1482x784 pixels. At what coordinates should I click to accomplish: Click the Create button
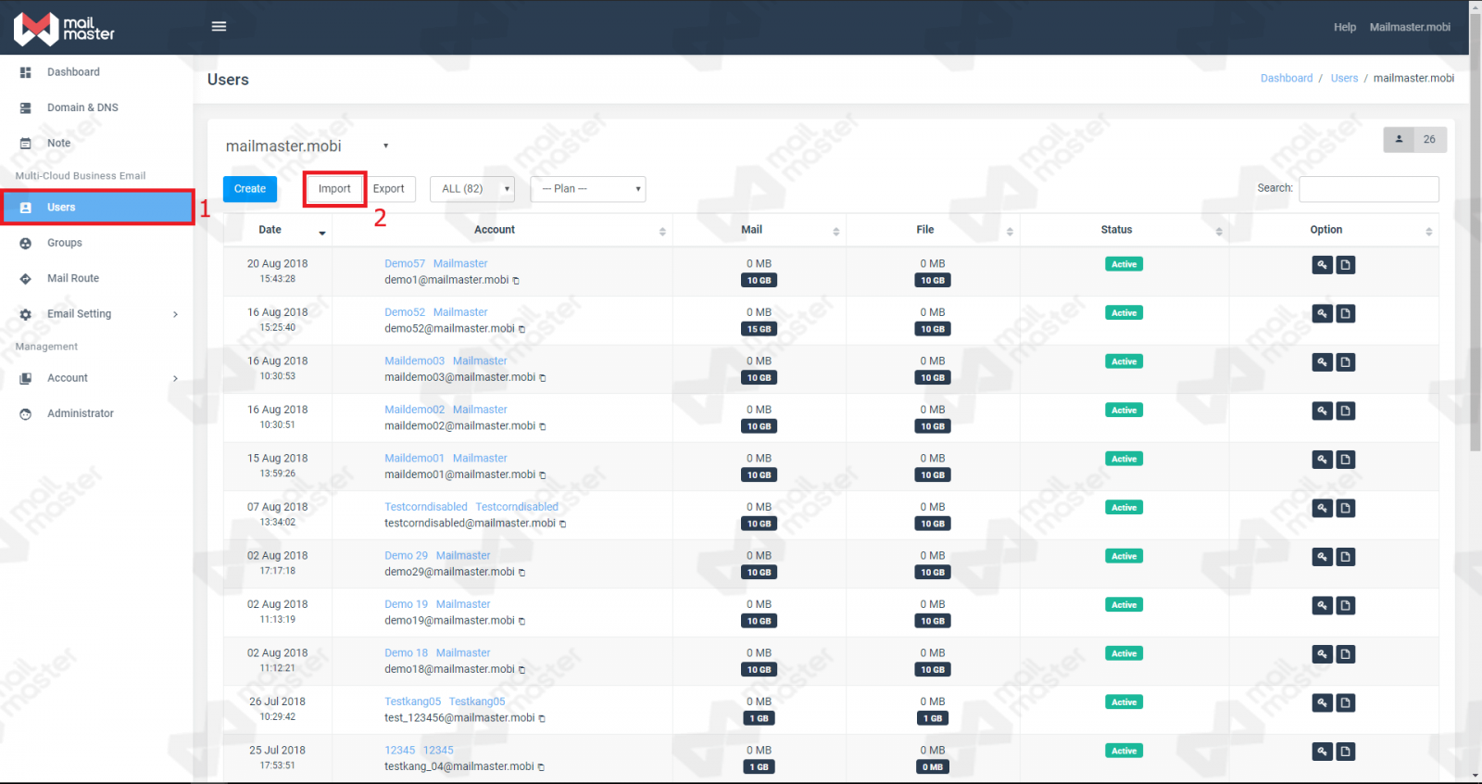point(249,189)
